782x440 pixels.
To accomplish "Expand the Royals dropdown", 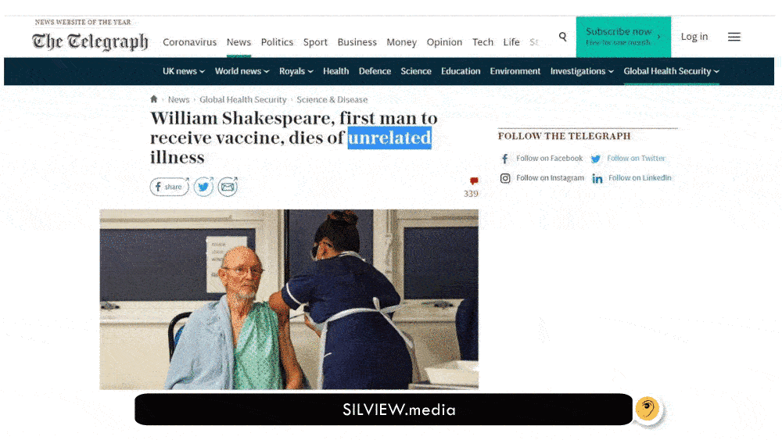I will tap(296, 71).
